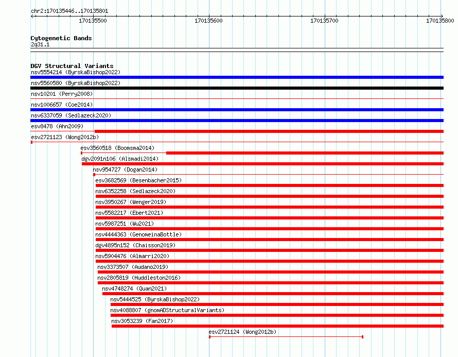Open dgv4895n152 (Chaisson2019) label

coord(135,245)
